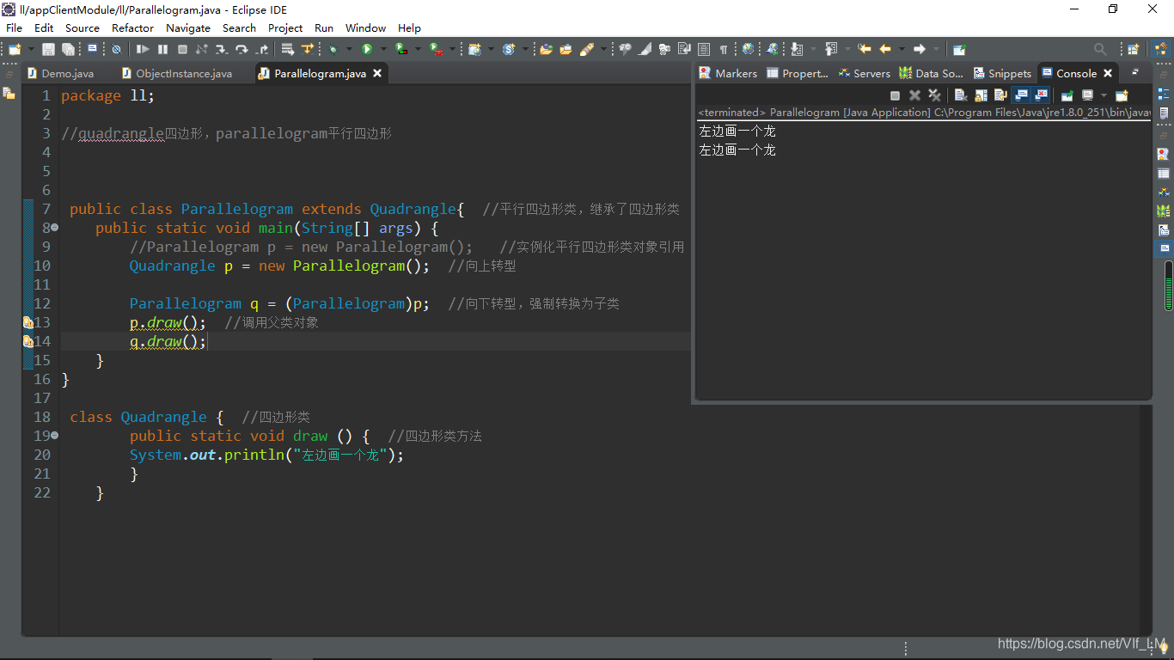Click the Back navigation arrow
The image size is (1174, 660).
point(884,49)
